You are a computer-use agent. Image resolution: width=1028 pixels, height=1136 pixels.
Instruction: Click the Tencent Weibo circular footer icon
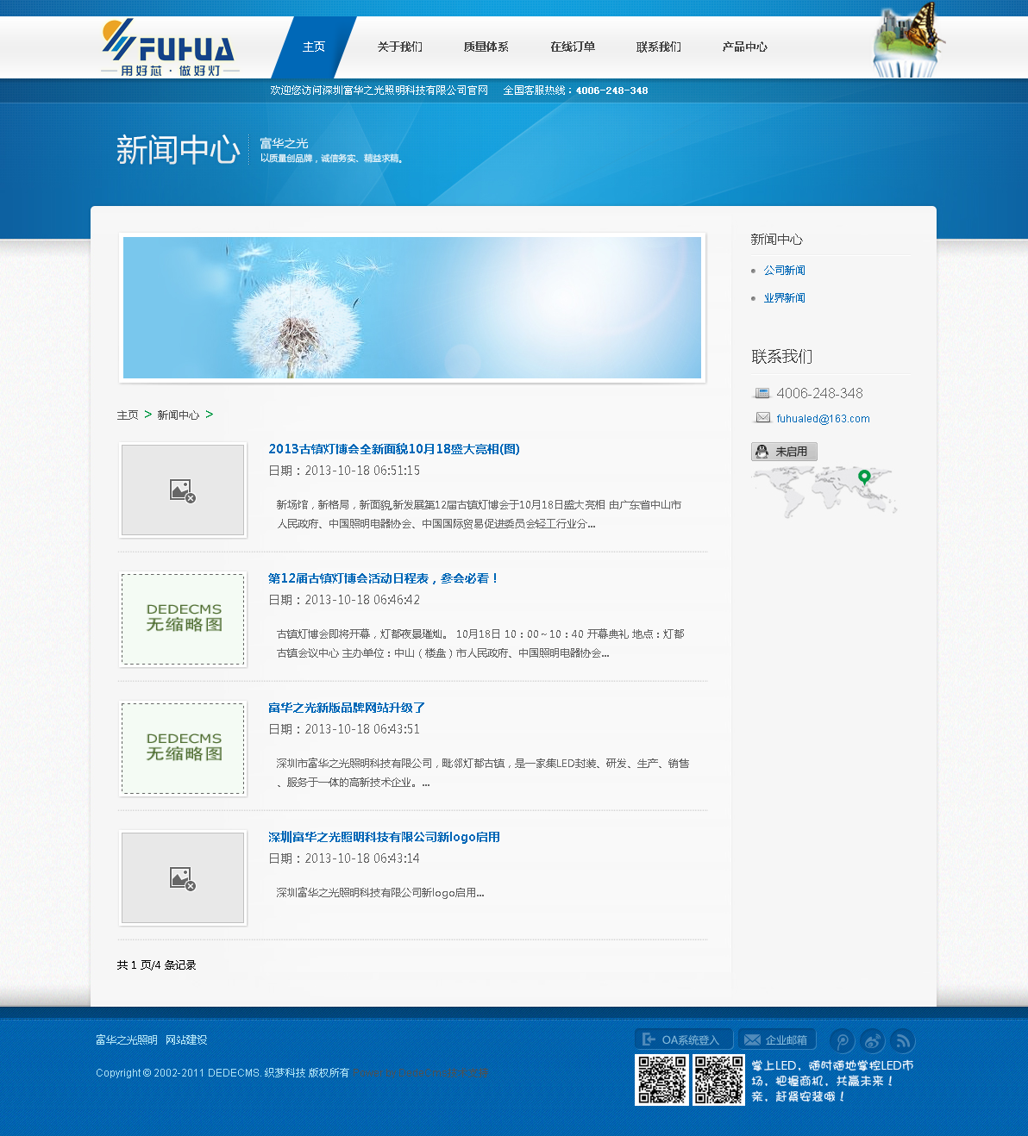point(842,1041)
